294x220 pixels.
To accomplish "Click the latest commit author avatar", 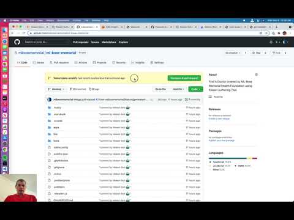I will (49, 100).
